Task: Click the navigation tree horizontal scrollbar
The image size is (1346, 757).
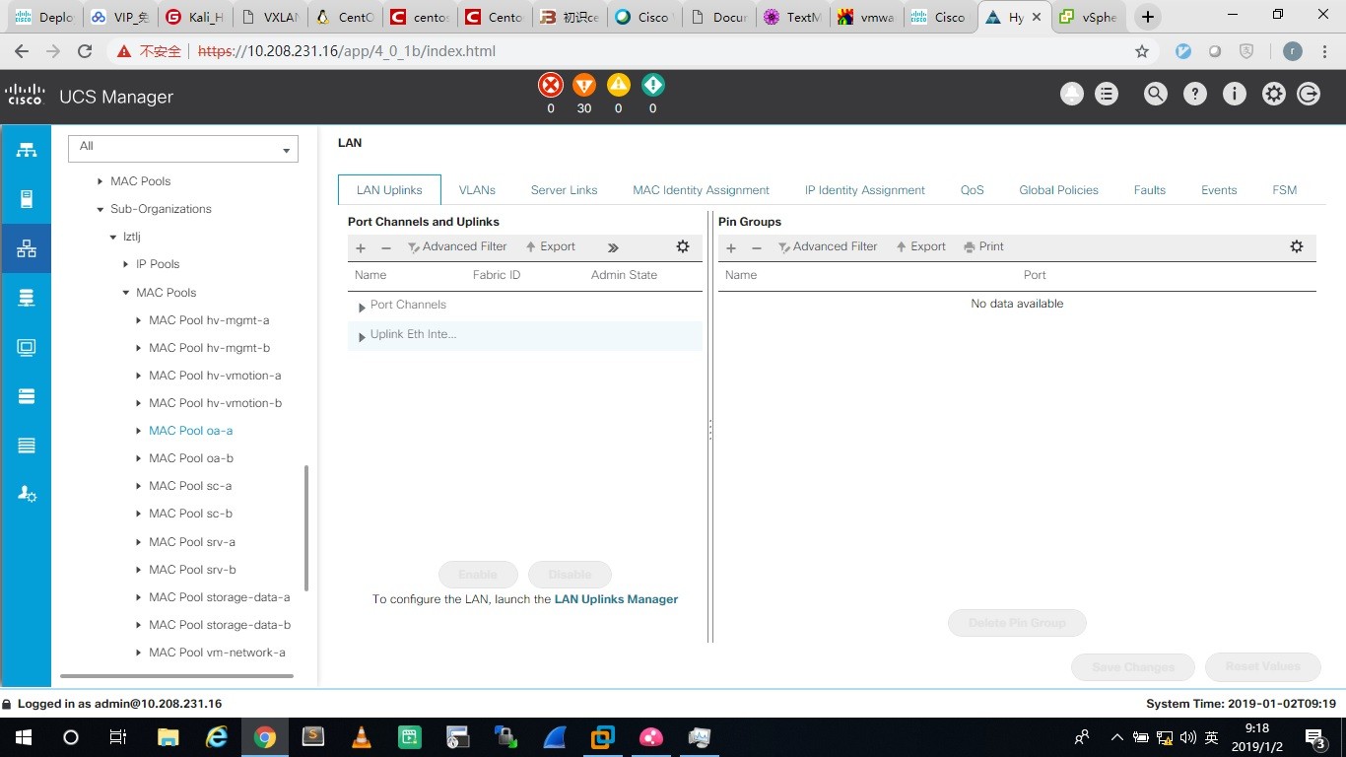Action: click(177, 676)
